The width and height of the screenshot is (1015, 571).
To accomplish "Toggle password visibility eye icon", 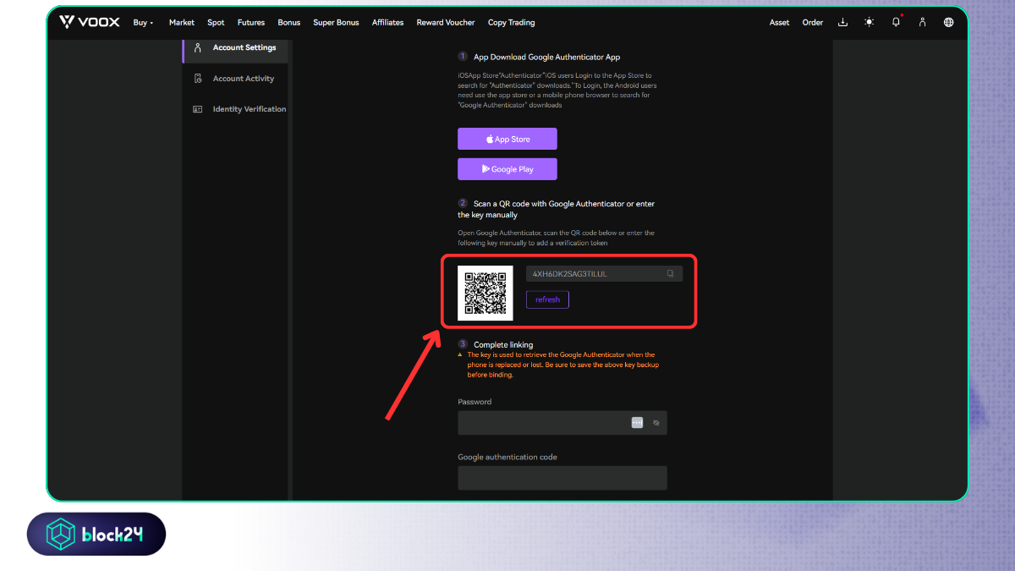I will (x=656, y=422).
